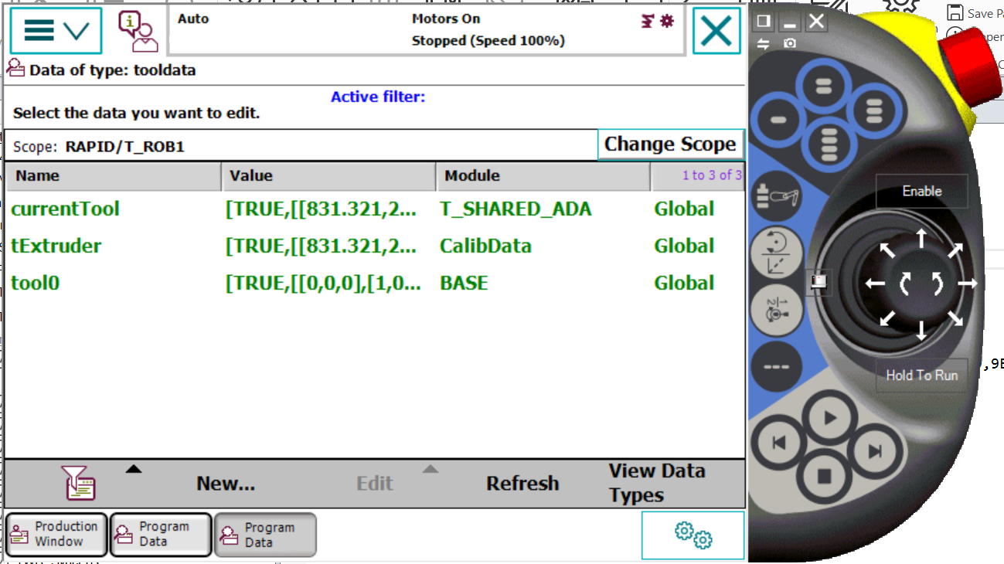Jog joystick with the down arrow
1004x564 pixels.
pos(921,330)
